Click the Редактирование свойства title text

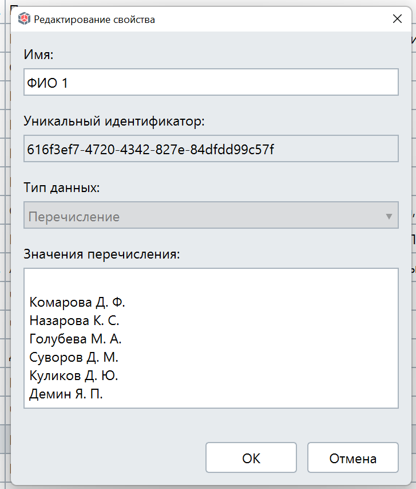(x=94, y=19)
